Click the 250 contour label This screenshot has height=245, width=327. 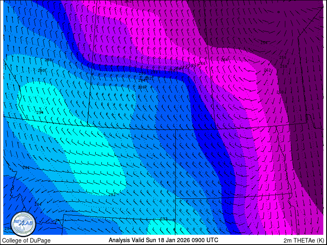tap(280, 92)
